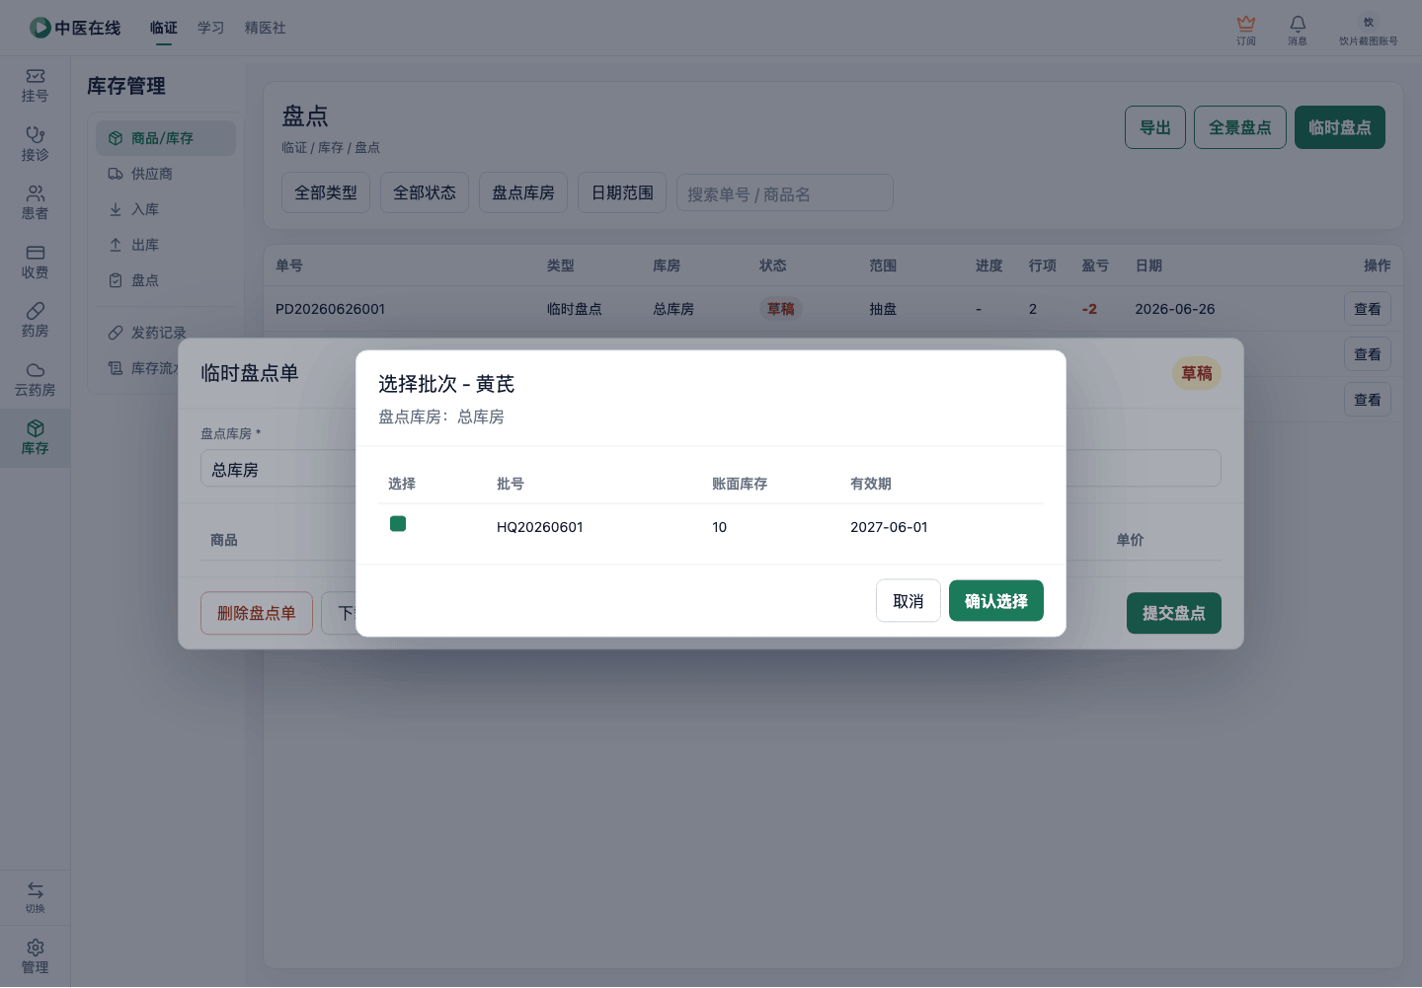The image size is (1422, 988).
Task: Click the 盈亏 value -2
Action: click(1089, 309)
